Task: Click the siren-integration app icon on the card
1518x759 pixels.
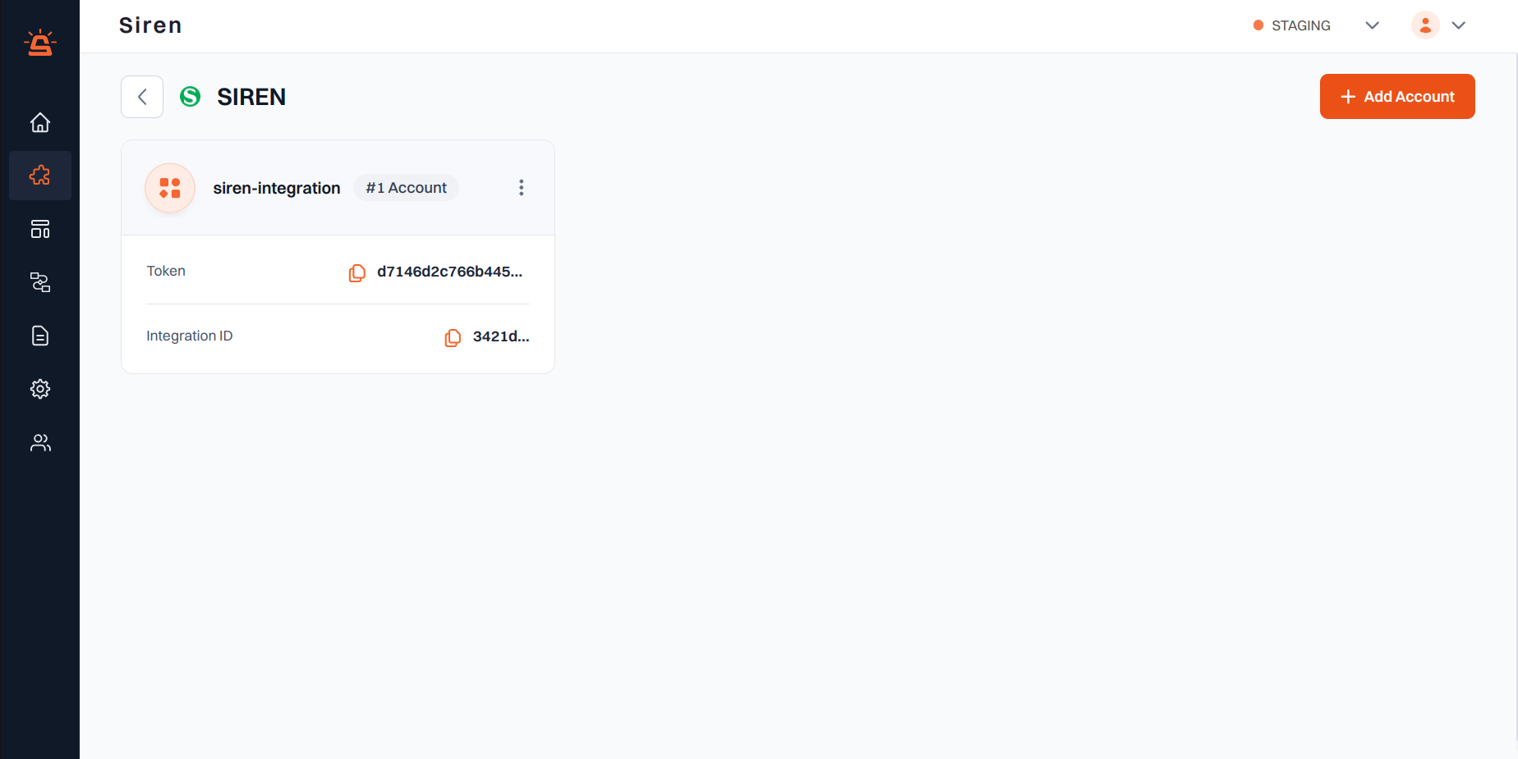Action: [169, 187]
